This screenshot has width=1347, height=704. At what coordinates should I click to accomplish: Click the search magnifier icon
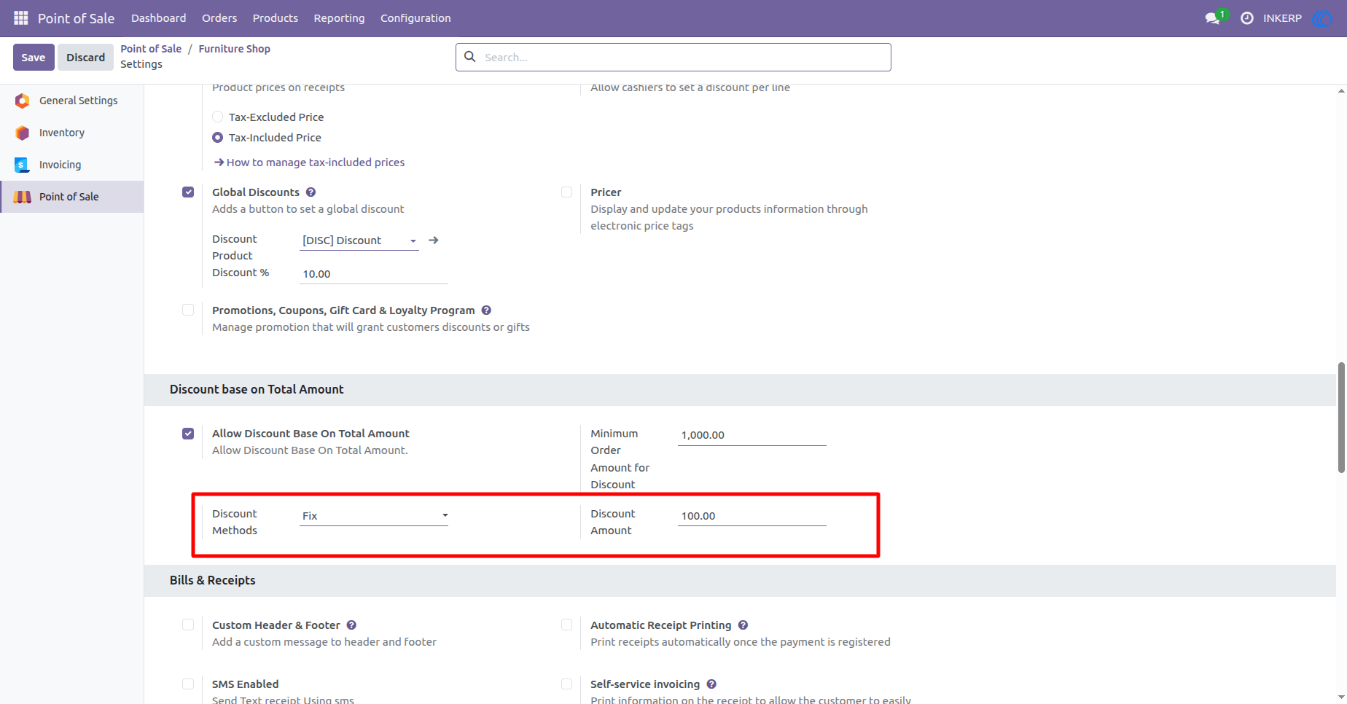(x=470, y=57)
